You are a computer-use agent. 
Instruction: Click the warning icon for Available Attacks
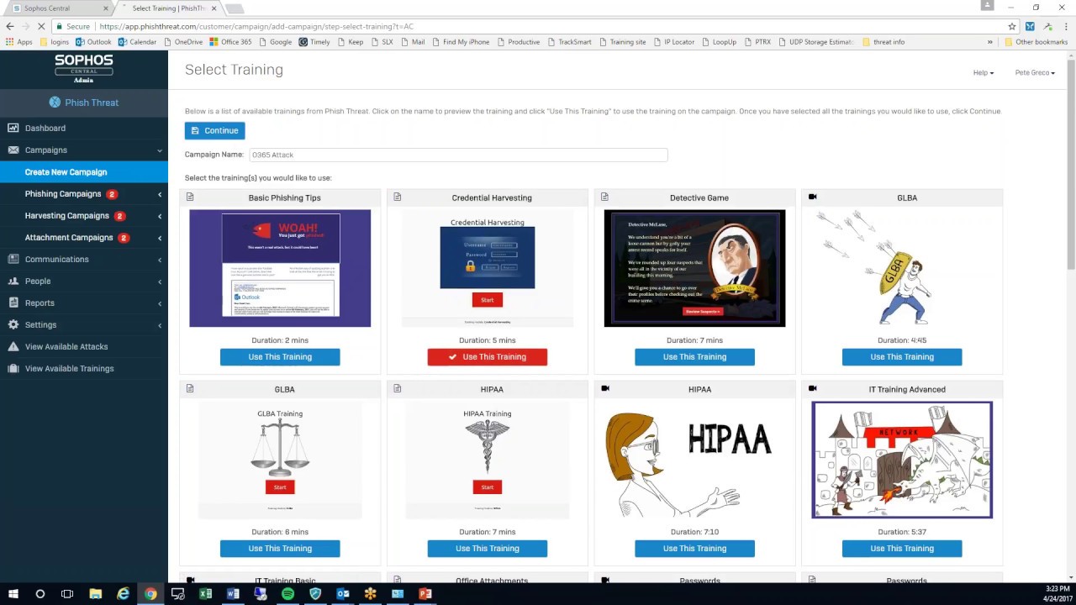point(13,346)
